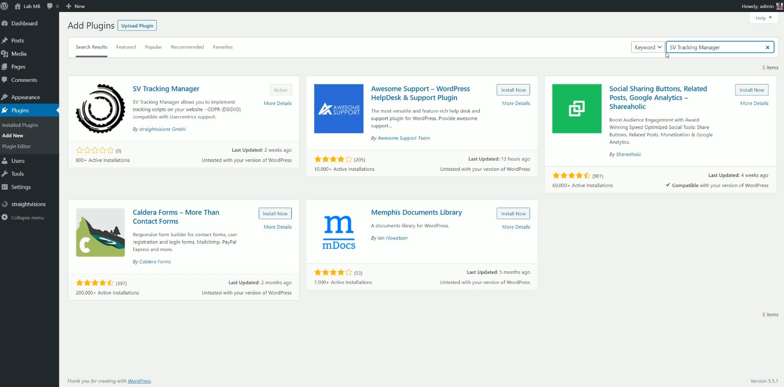Click the Howdy, admin account menu
The image size is (784, 387).
762,6
